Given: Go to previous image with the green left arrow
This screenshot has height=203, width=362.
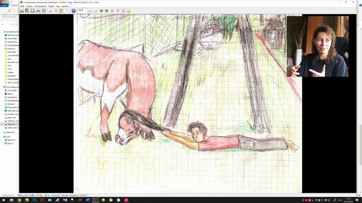Looking at the screenshot, I should (x=101, y=11).
